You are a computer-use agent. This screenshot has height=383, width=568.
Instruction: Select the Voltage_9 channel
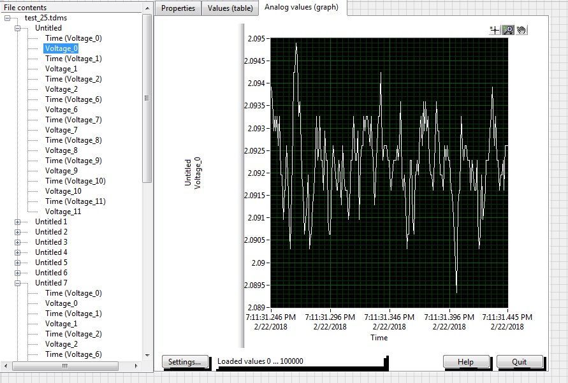click(61, 171)
